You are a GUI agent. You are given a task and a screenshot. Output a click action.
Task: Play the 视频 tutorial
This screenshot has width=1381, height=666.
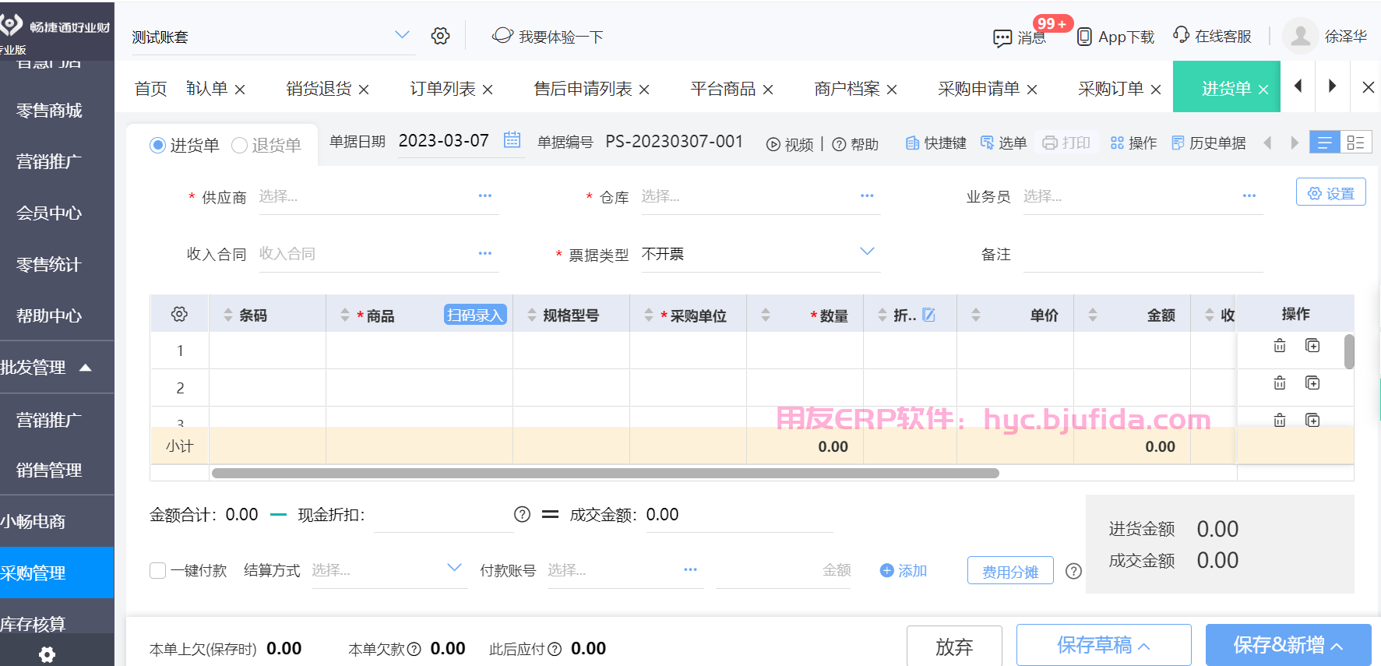click(x=790, y=144)
